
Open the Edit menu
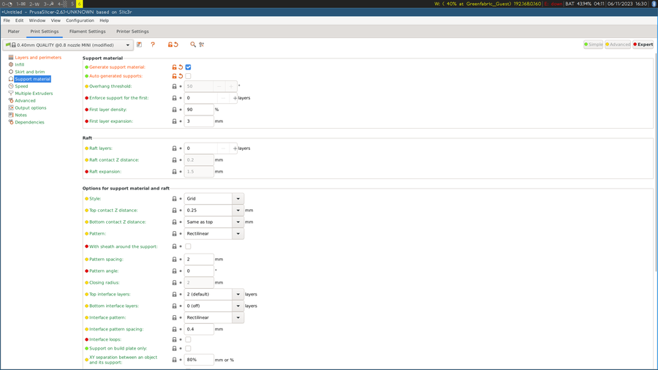tap(19, 20)
